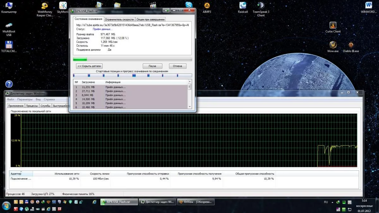This screenshot has height=213, width=379.
Task: Open WebMoney Keeper Classic desktop icon
Action: [x=45, y=6]
